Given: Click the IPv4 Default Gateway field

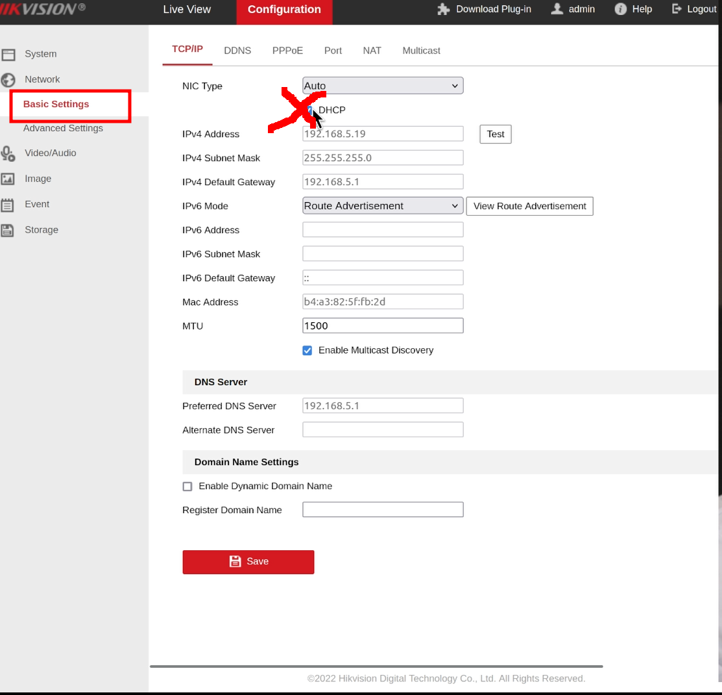Looking at the screenshot, I should tap(383, 182).
